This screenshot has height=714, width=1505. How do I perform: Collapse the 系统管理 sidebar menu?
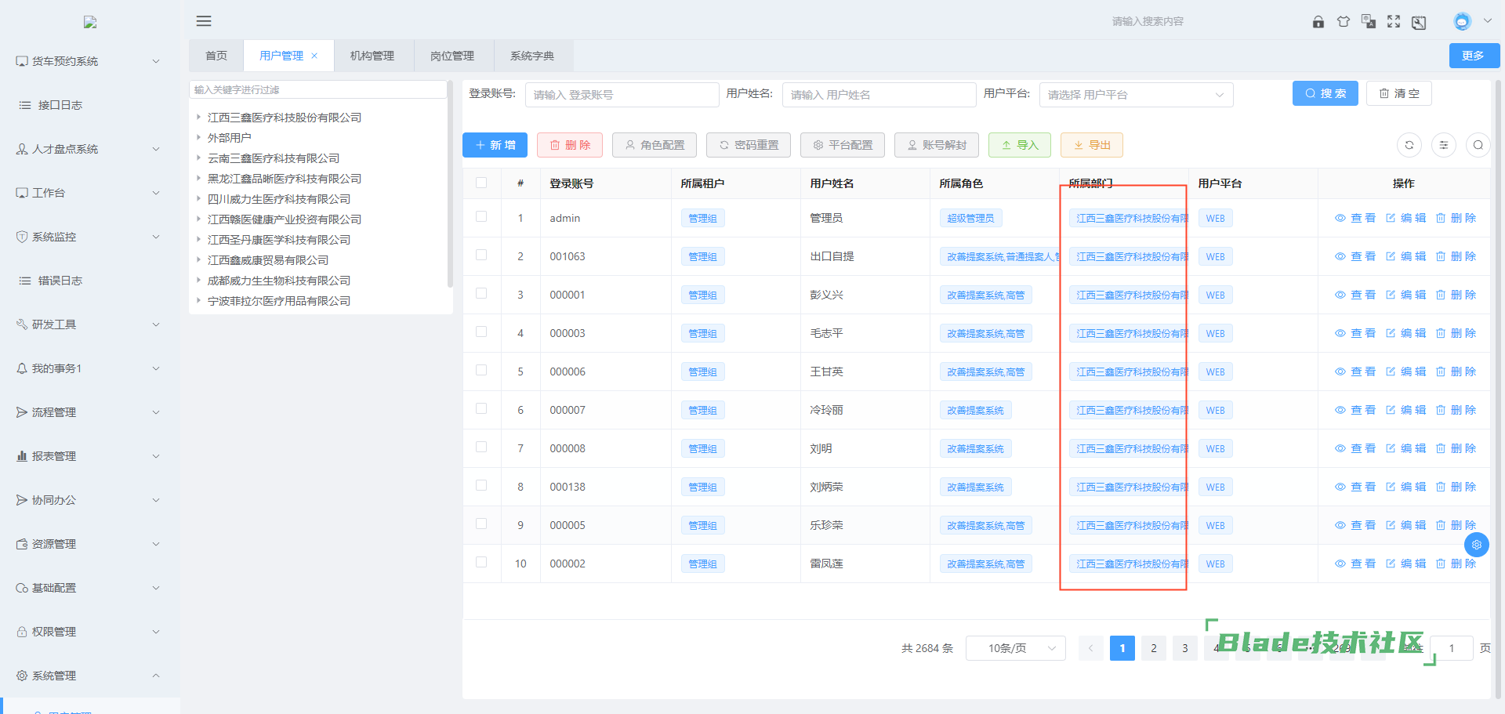[x=90, y=676]
